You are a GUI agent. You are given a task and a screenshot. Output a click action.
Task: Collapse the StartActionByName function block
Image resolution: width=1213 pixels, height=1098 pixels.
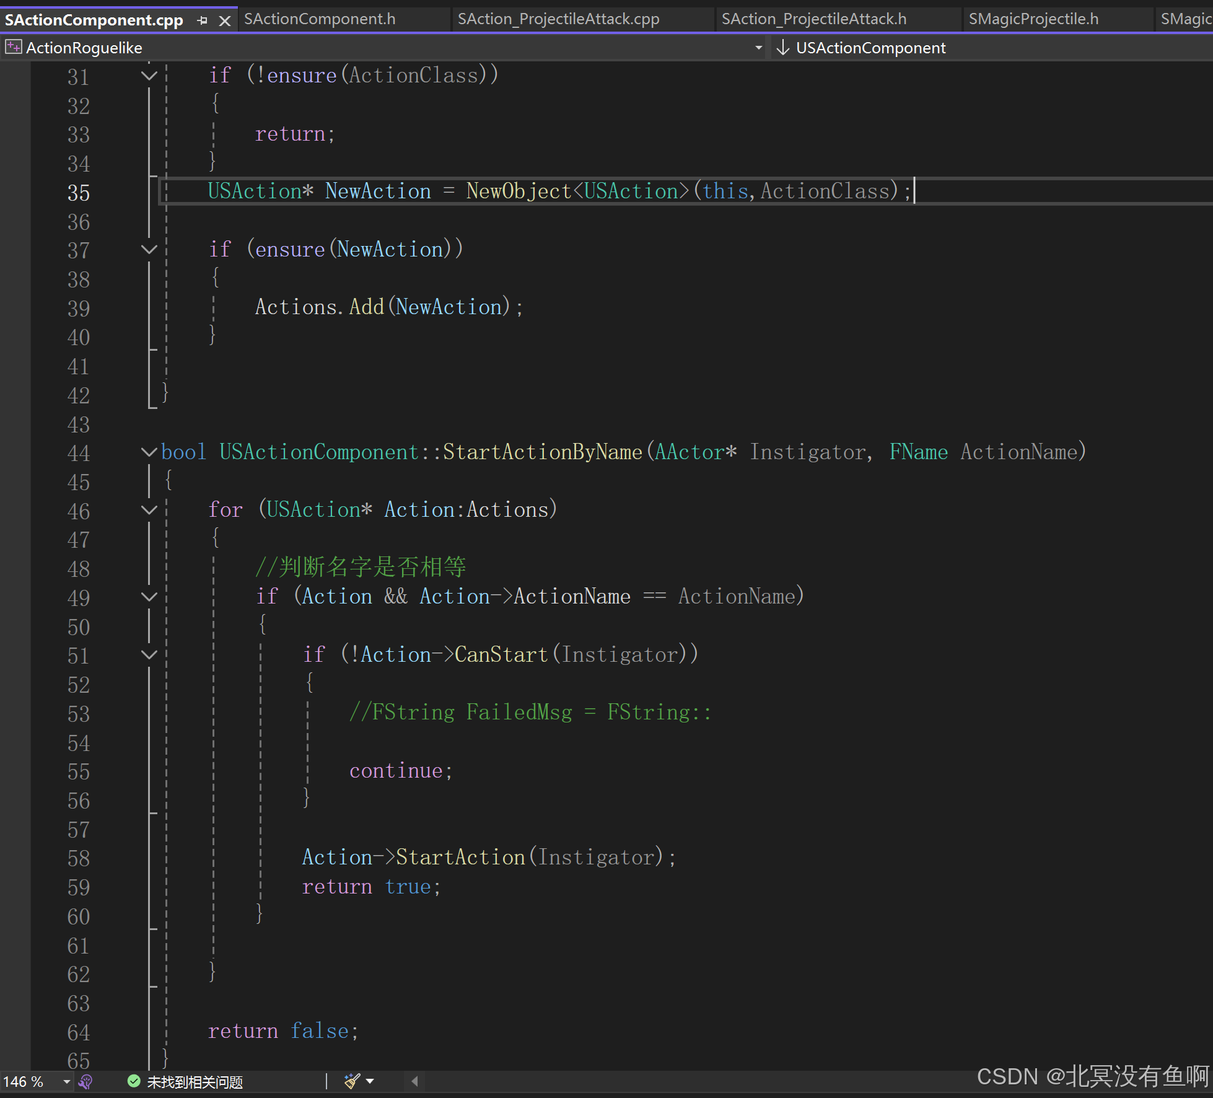149,452
